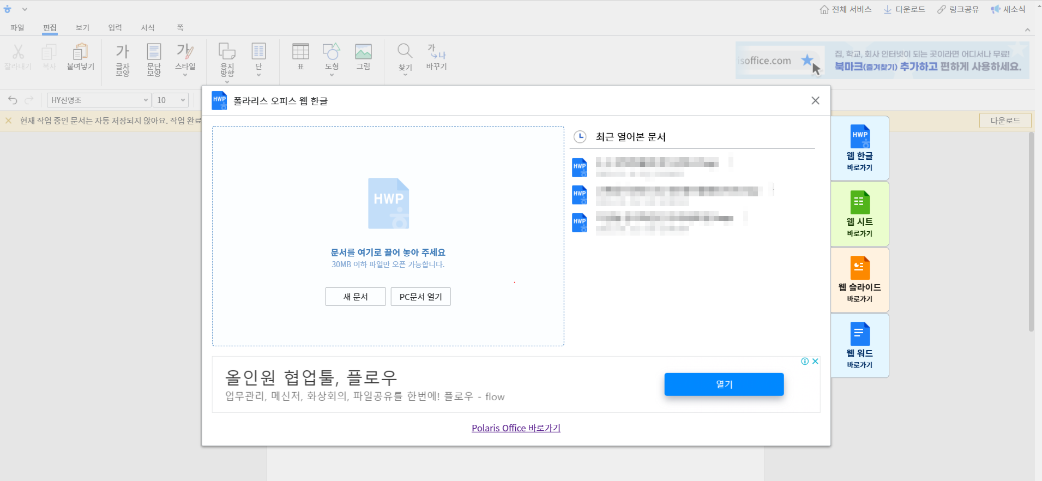This screenshot has width=1042, height=481.
Task: Click top Download (다운로드) link
Action: (905, 9)
